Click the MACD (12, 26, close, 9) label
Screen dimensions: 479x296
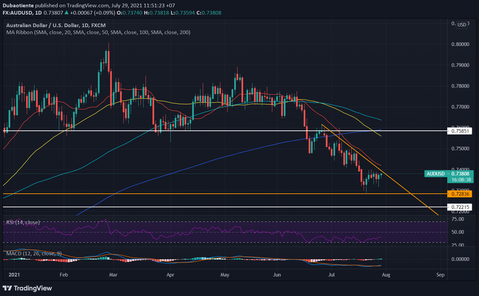click(x=34, y=253)
